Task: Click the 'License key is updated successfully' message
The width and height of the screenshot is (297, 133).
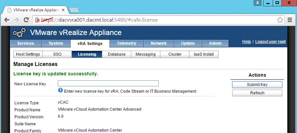Action: [56, 74]
